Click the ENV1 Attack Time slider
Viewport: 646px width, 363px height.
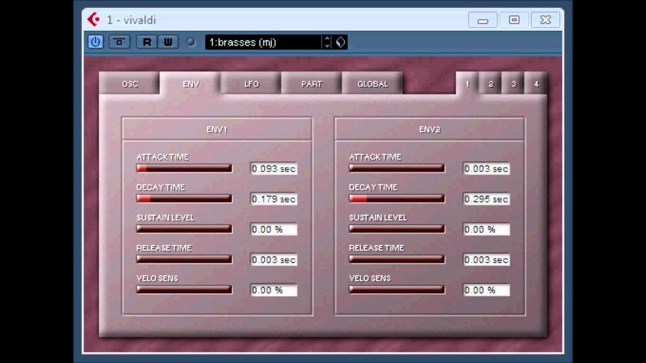click(184, 168)
